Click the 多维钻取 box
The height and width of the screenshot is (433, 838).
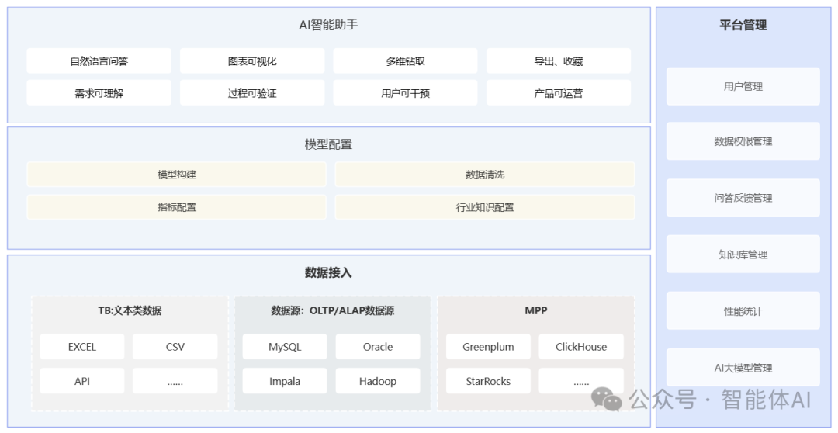[x=405, y=61]
